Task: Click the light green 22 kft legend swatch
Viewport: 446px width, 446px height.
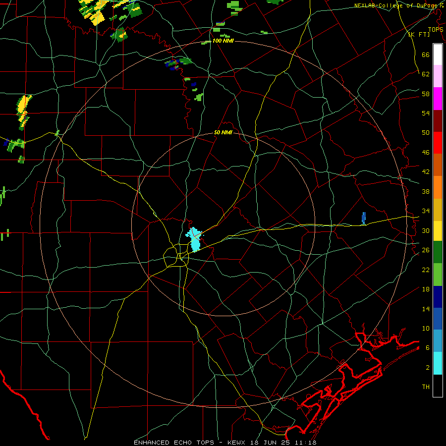Action: [x=438, y=275]
